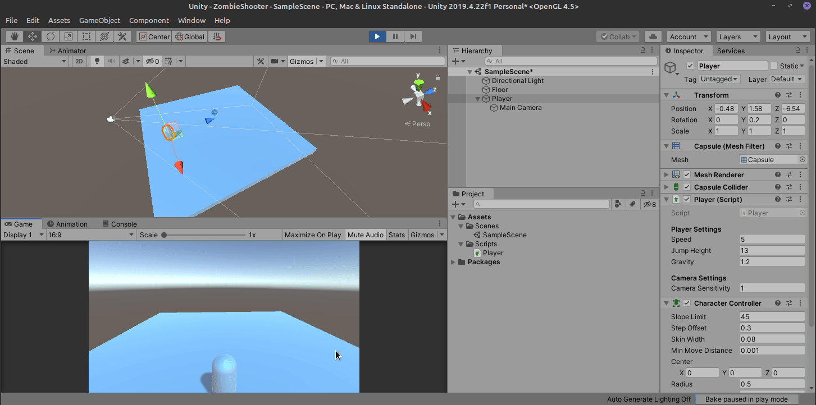Click search-by-type icon in Project panel

click(x=618, y=204)
